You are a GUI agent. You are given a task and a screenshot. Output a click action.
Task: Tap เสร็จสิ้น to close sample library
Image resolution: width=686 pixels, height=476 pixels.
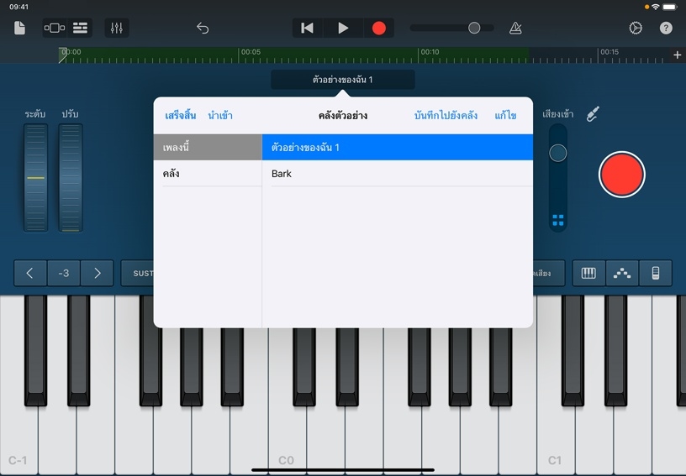click(180, 115)
